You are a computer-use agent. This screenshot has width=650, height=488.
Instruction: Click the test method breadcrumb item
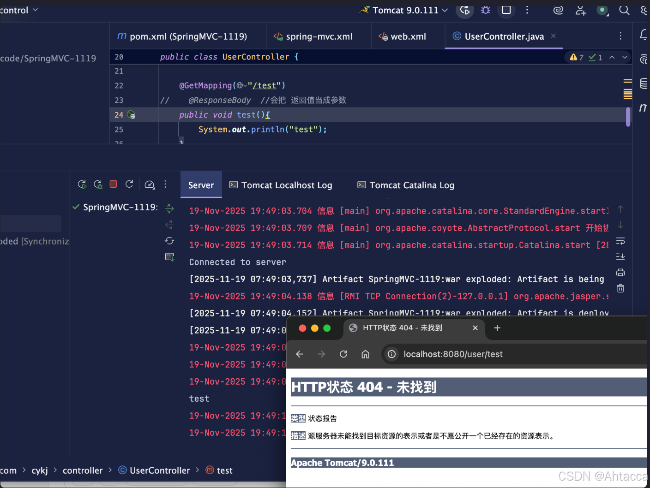click(219, 470)
